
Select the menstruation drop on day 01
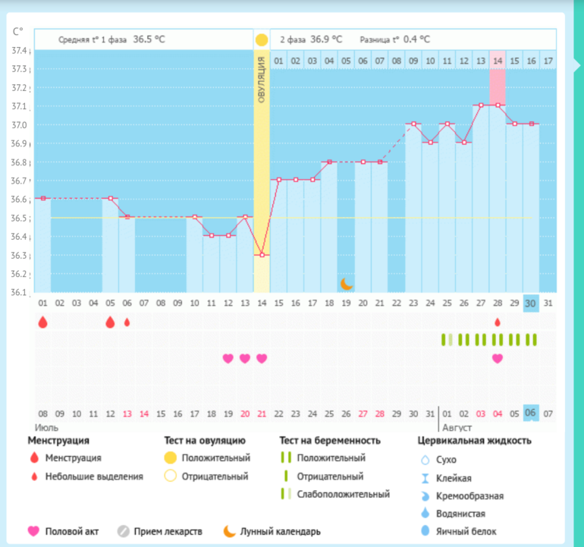[42, 322]
